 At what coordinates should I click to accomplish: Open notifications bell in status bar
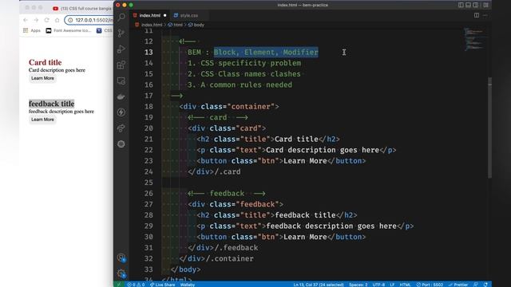485,285
